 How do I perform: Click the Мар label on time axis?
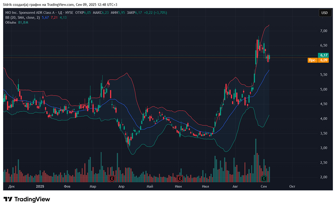(93, 187)
